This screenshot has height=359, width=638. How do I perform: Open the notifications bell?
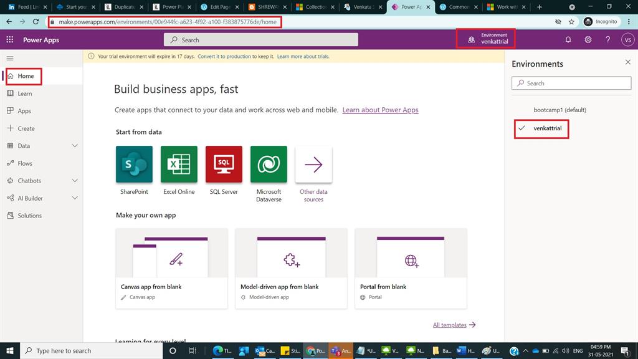[x=568, y=39]
